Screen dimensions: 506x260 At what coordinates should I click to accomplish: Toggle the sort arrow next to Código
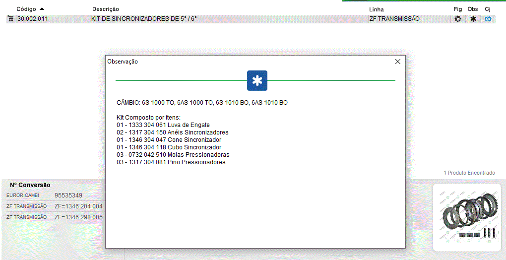(x=42, y=9)
